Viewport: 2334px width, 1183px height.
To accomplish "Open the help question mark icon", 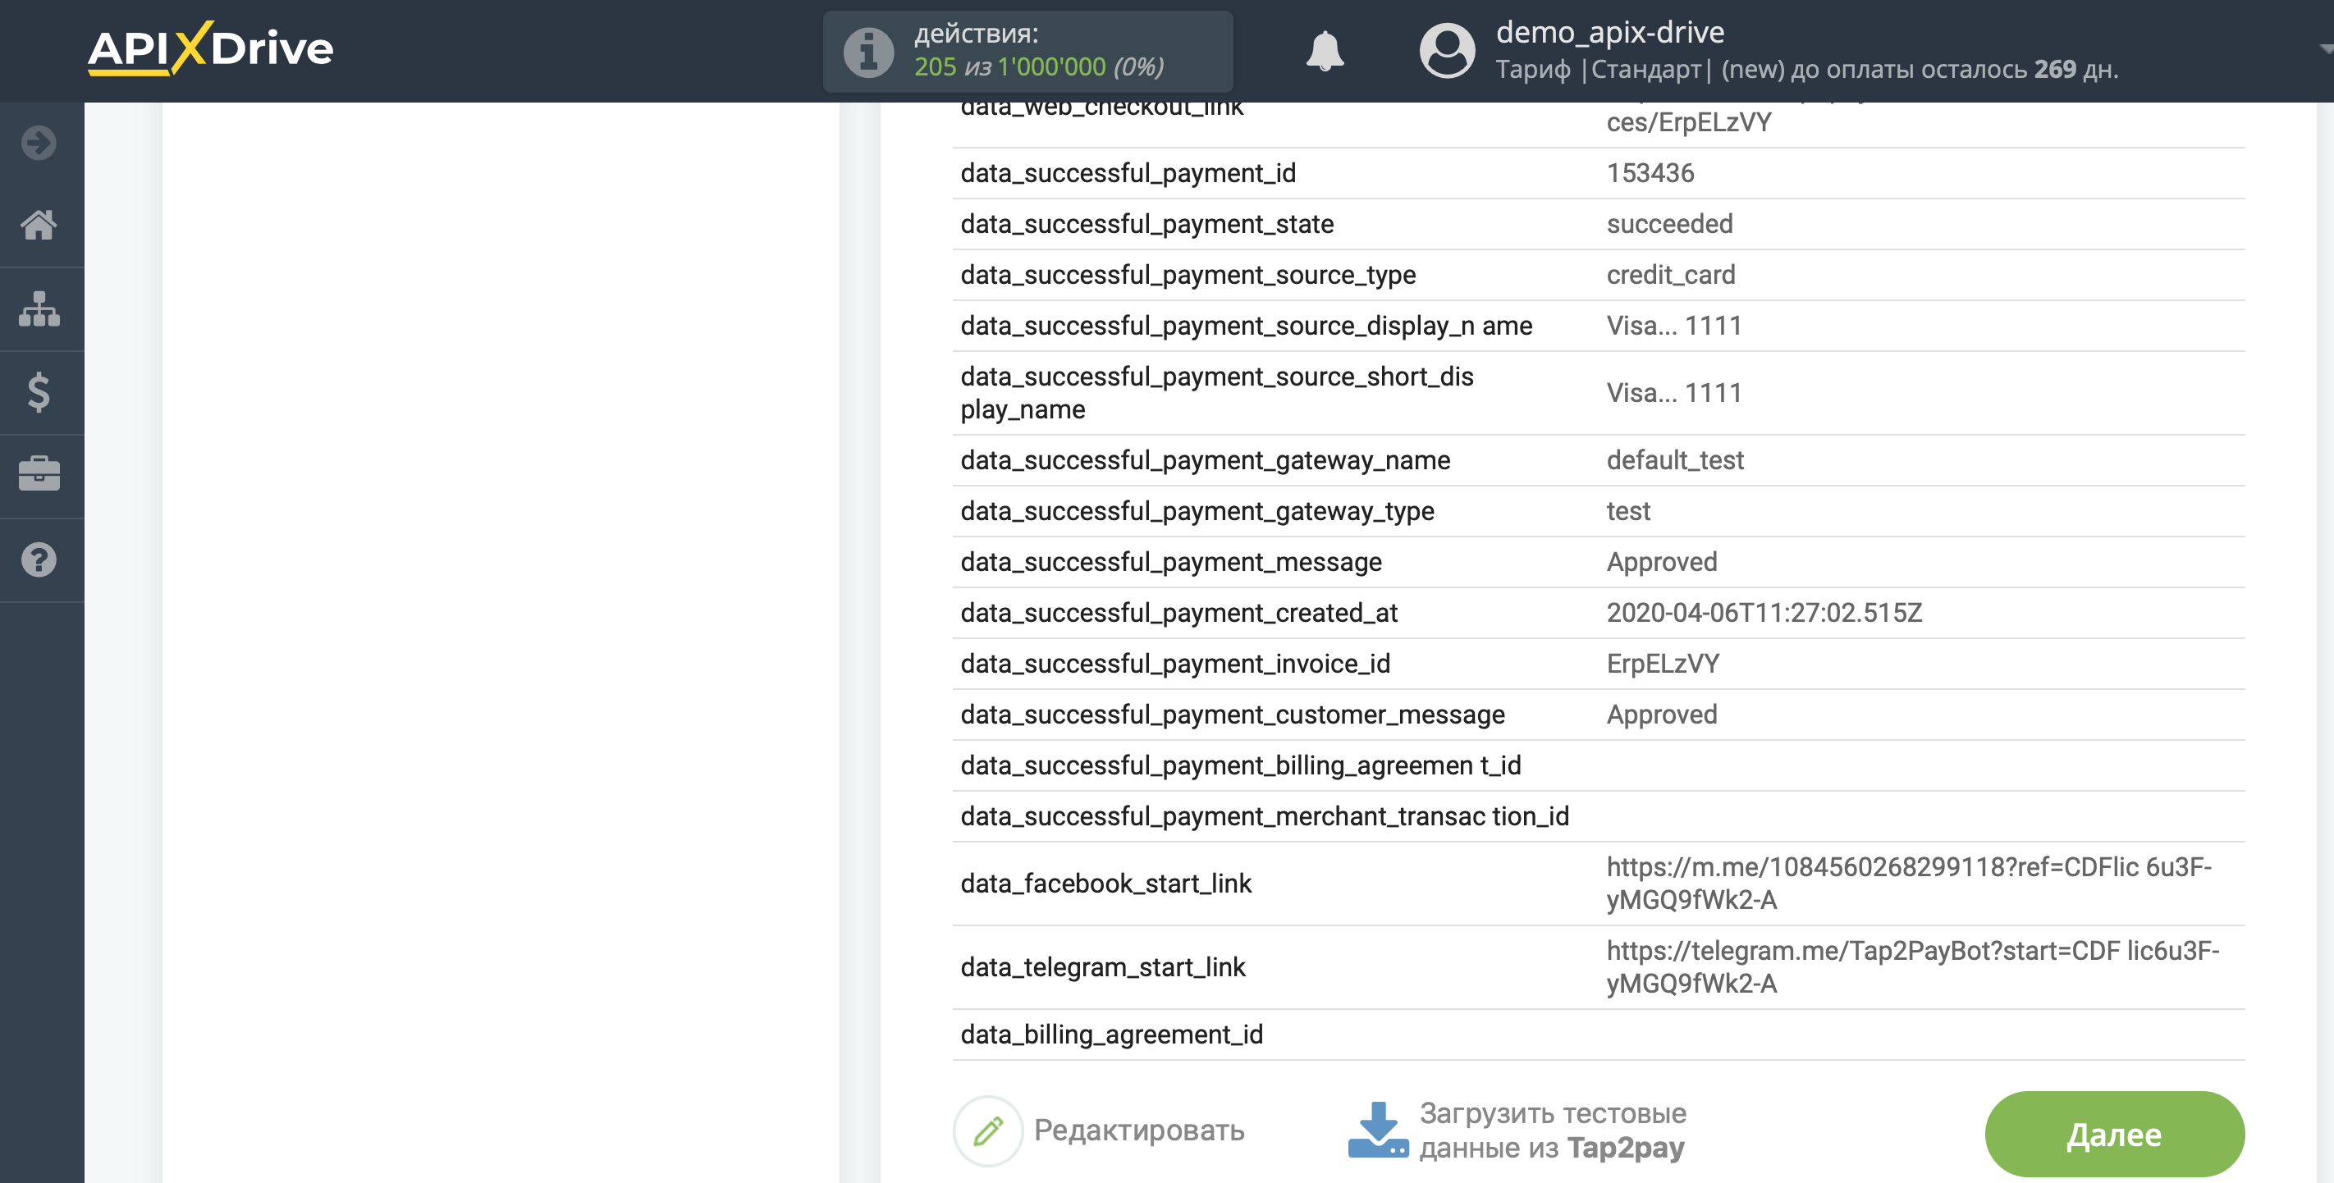I will pos(39,560).
